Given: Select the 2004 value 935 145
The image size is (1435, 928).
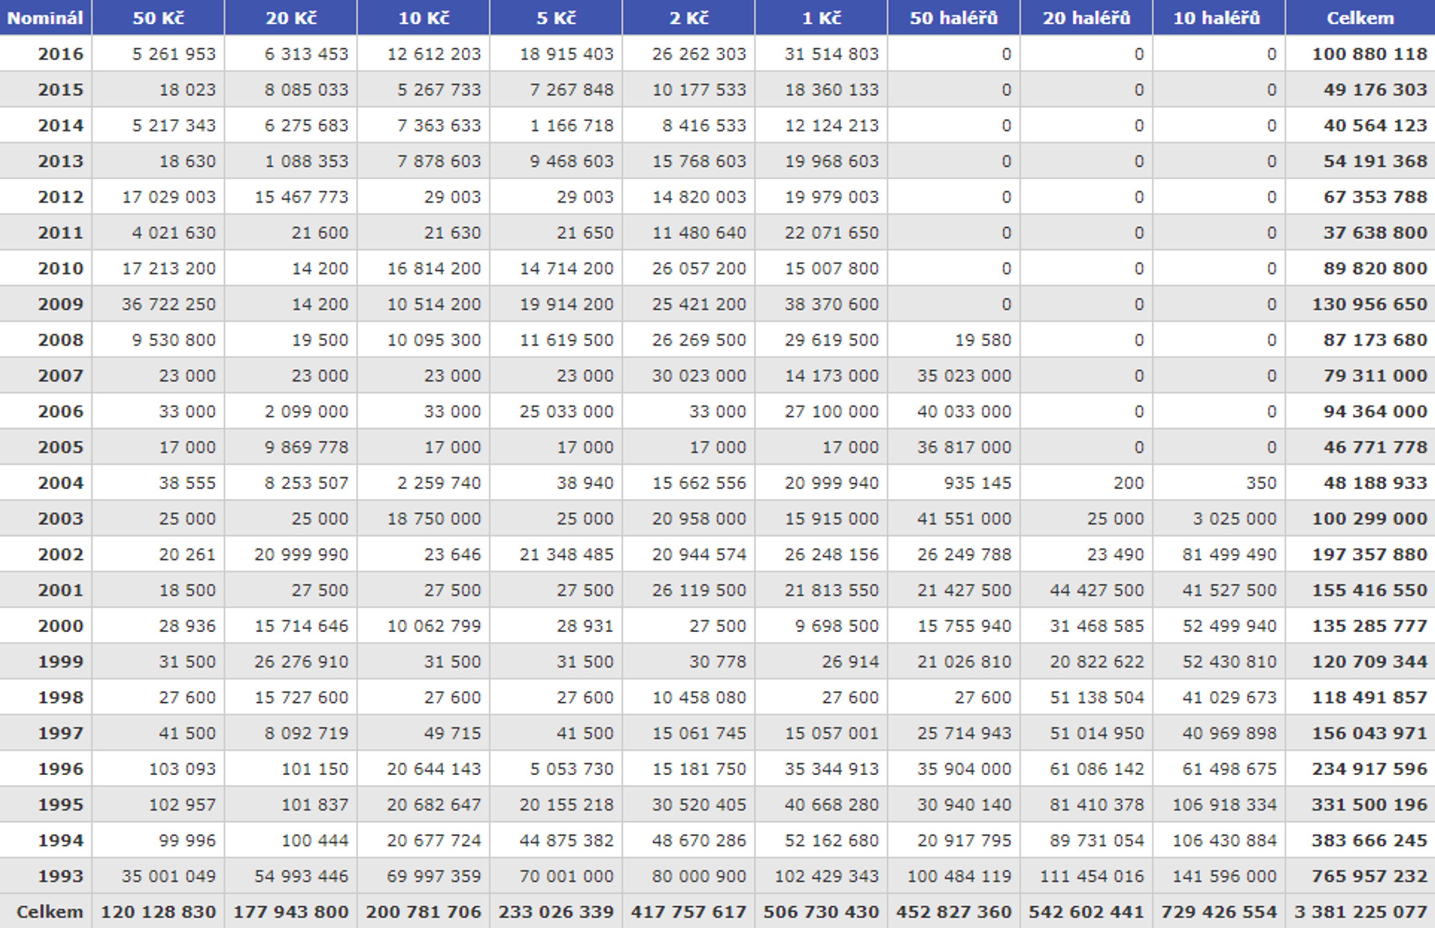Looking at the screenshot, I should tap(978, 483).
